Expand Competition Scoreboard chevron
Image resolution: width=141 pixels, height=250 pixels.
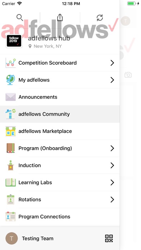click(x=112, y=63)
